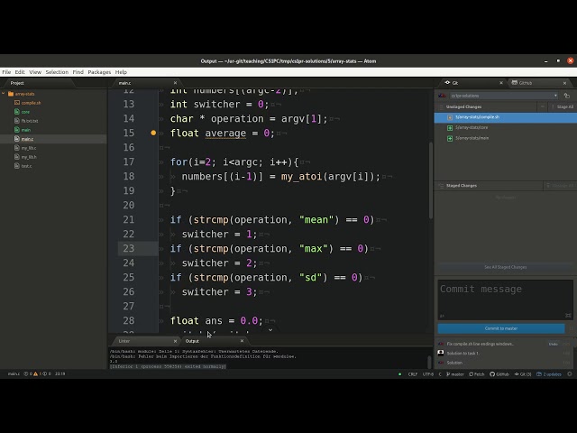Change CRLF line ending setting
Screen dimensions: 577x433
point(413,374)
